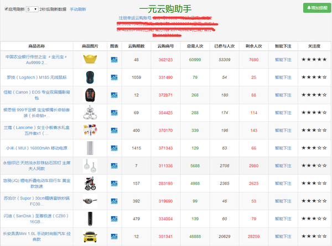Open 中国农业银行传世之宝 product name link

tap(37, 60)
